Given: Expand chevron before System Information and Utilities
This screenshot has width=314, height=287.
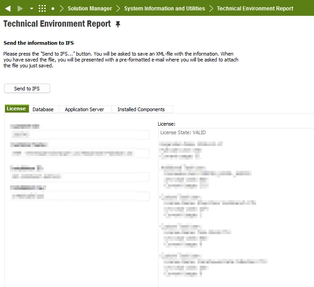Looking at the screenshot, I should 118,9.
